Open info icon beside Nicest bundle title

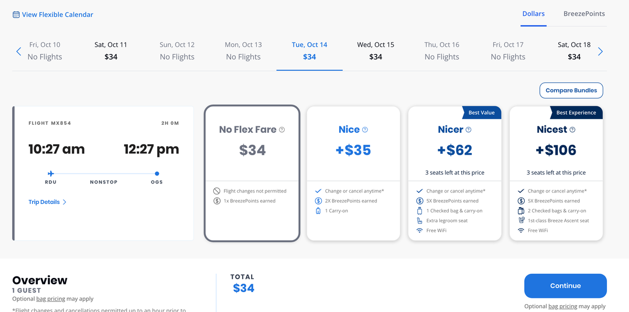572,130
